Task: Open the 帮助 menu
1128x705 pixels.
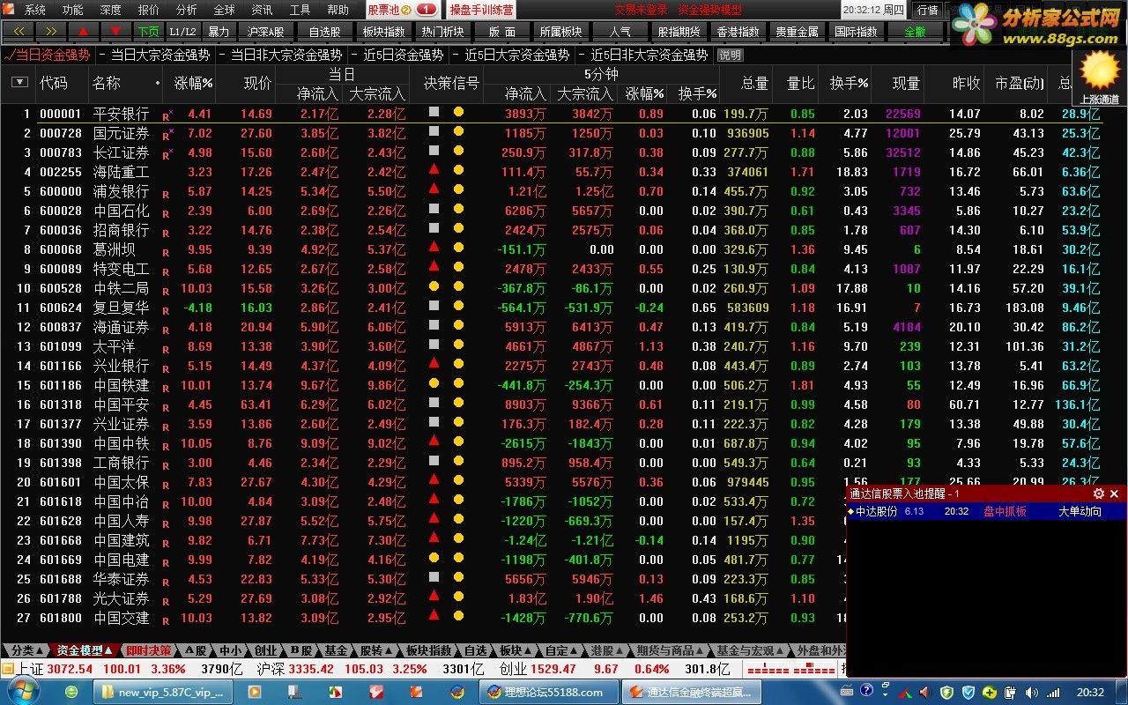Action: point(338,10)
